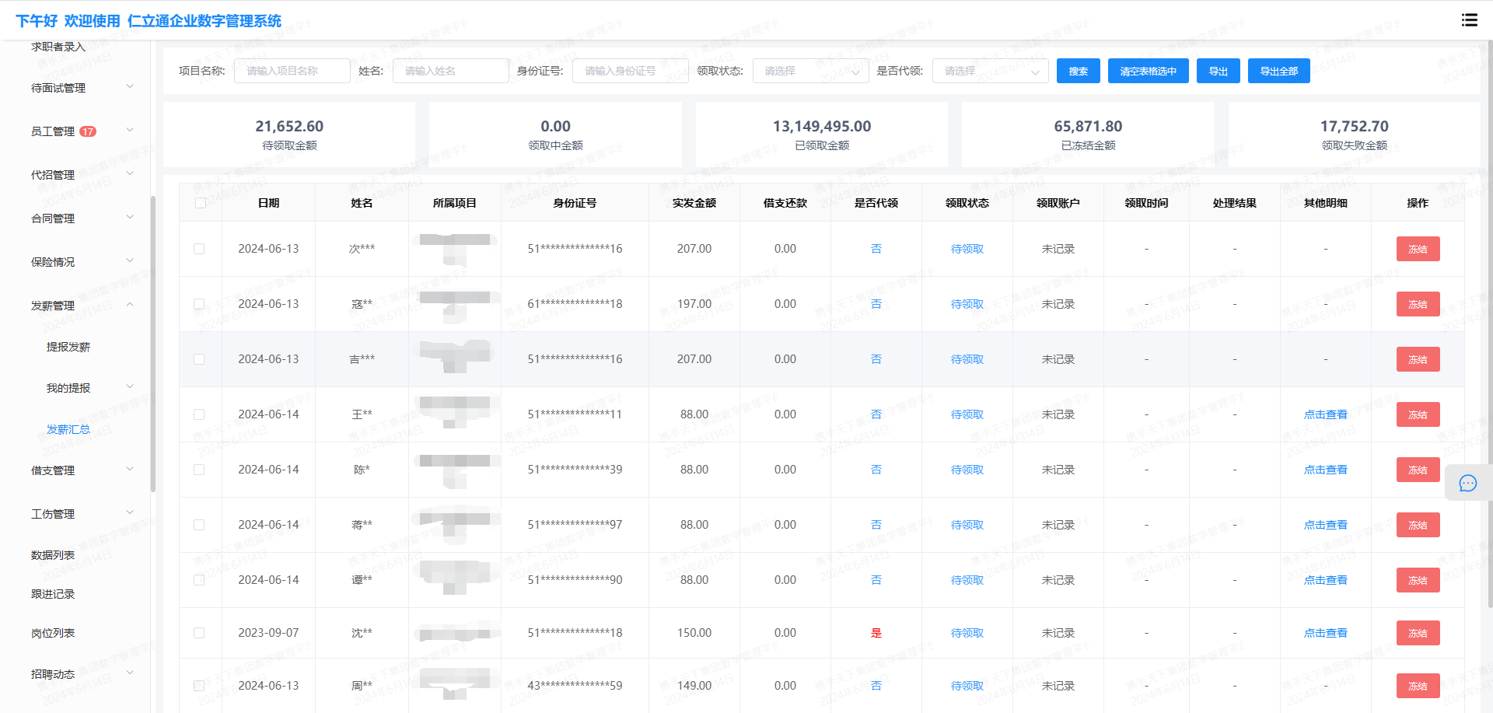The width and height of the screenshot is (1493, 713).
Task: Expand the 我的提报 submenu arrow
Action: (130, 387)
